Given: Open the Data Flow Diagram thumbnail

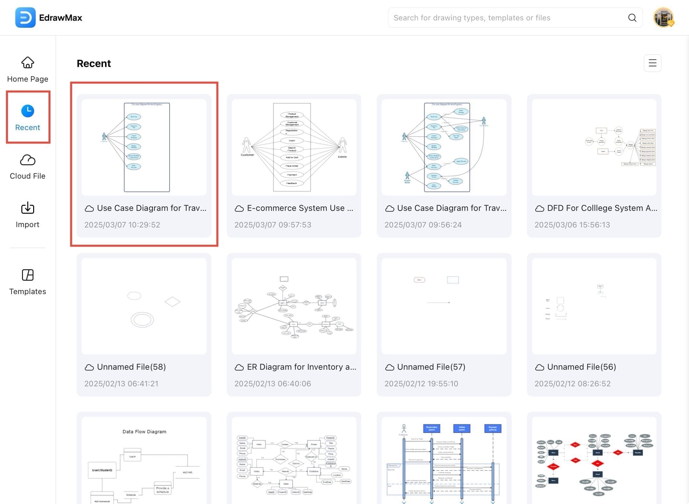Looking at the screenshot, I should click(x=144, y=463).
